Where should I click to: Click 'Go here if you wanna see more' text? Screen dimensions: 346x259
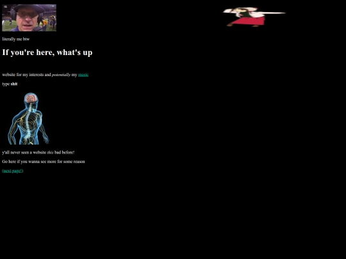click(44, 162)
